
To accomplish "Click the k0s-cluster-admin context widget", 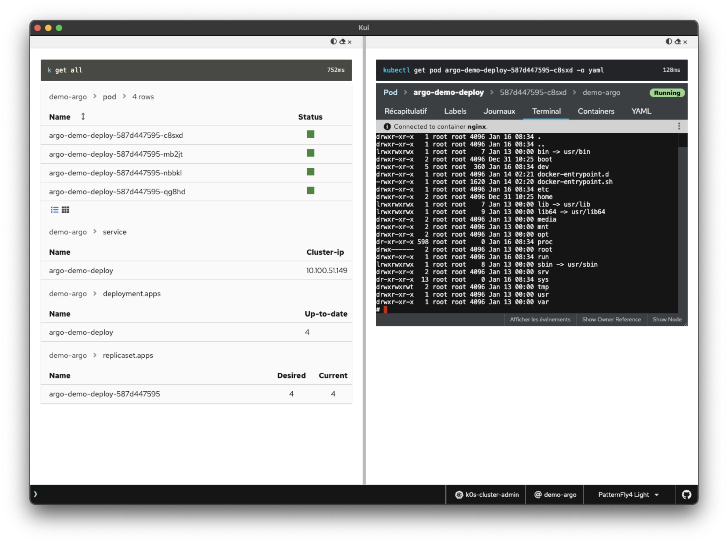I will (x=487, y=494).
